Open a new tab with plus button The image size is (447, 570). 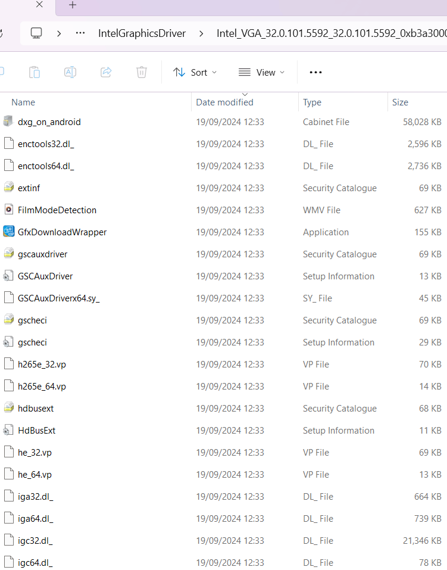(73, 5)
